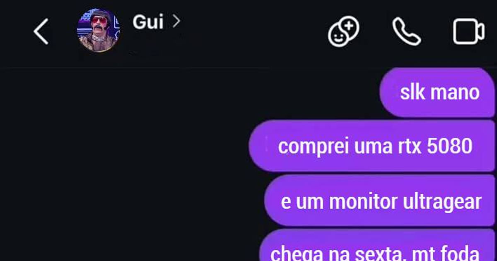Screen dimensions: 497x261
Task: Go back using the left arrow
Action: pyautogui.click(x=41, y=31)
